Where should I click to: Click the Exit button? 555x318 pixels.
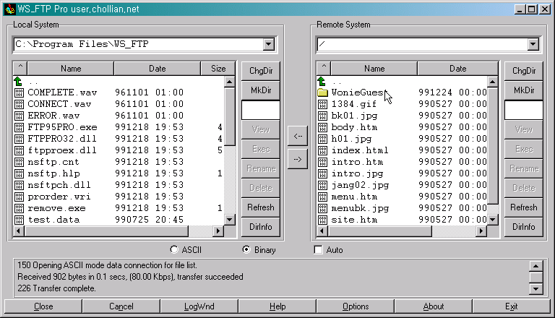[512, 306]
